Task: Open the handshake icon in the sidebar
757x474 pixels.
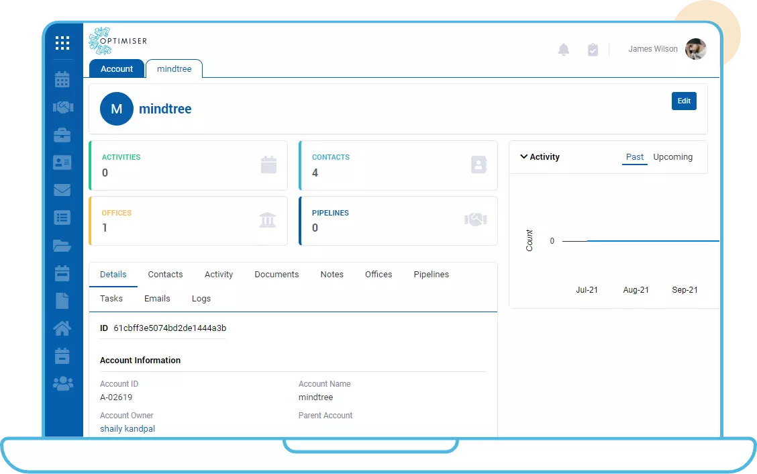Action: 63,107
